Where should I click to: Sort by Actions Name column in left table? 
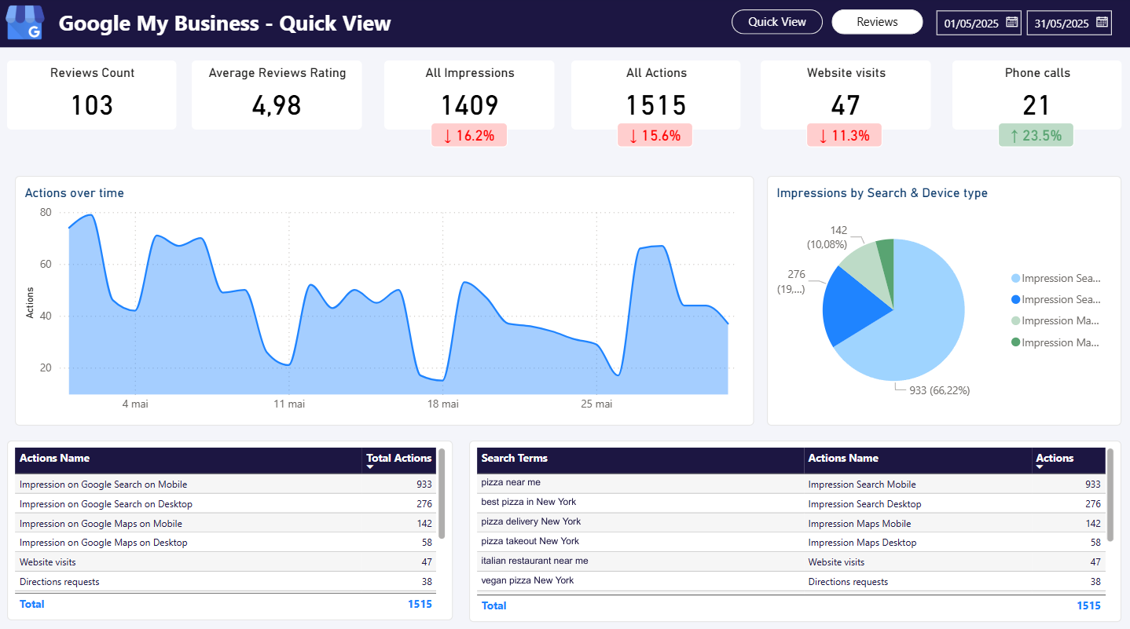pos(189,460)
